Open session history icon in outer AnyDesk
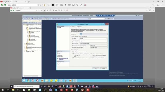Viewport: 165px width, 92px height. click(153, 5)
